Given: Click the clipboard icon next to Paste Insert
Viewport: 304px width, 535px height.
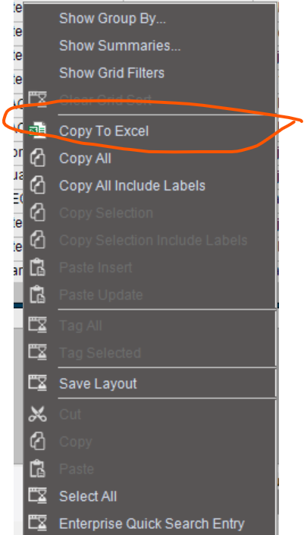Looking at the screenshot, I should click(x=37, y=267).
